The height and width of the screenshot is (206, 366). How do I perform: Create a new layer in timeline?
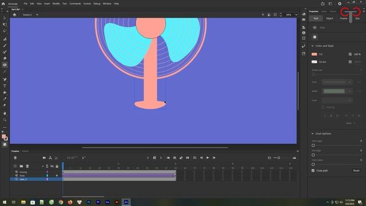coord(15,166)
